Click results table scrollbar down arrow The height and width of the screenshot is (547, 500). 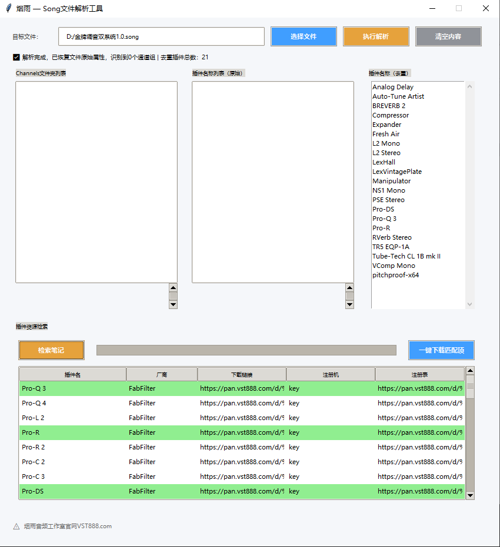469,495
